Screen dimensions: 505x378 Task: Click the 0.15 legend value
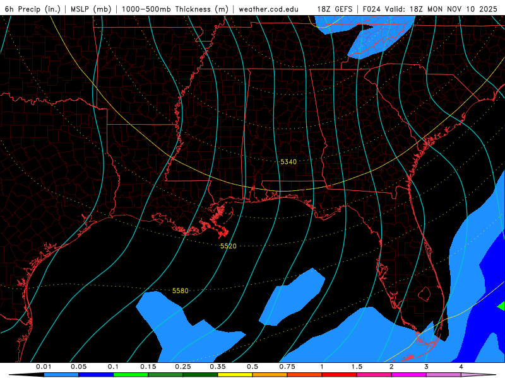pyautogui.click(x=148, y=367)
